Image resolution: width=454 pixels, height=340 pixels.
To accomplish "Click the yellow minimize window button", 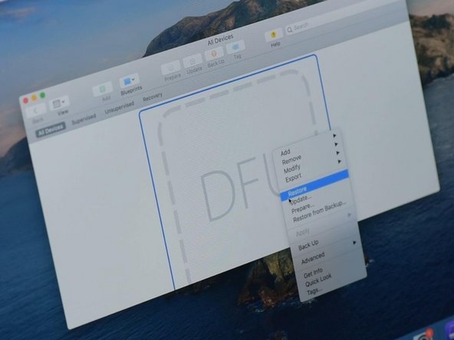I will pyautogui.click(x=35, y=98).
